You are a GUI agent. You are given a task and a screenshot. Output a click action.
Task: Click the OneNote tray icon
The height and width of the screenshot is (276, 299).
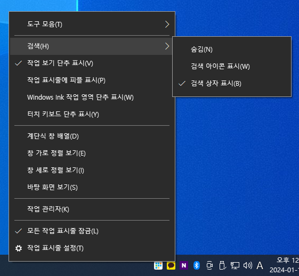184,265
